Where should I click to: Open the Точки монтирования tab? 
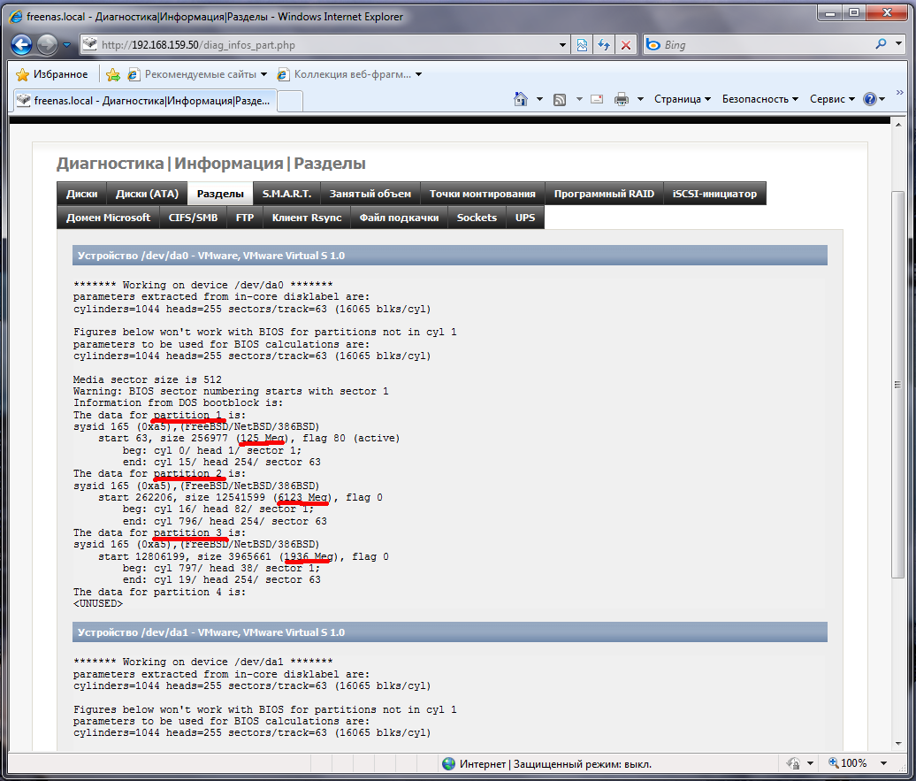pyautogui.click(x=482, y=194)
